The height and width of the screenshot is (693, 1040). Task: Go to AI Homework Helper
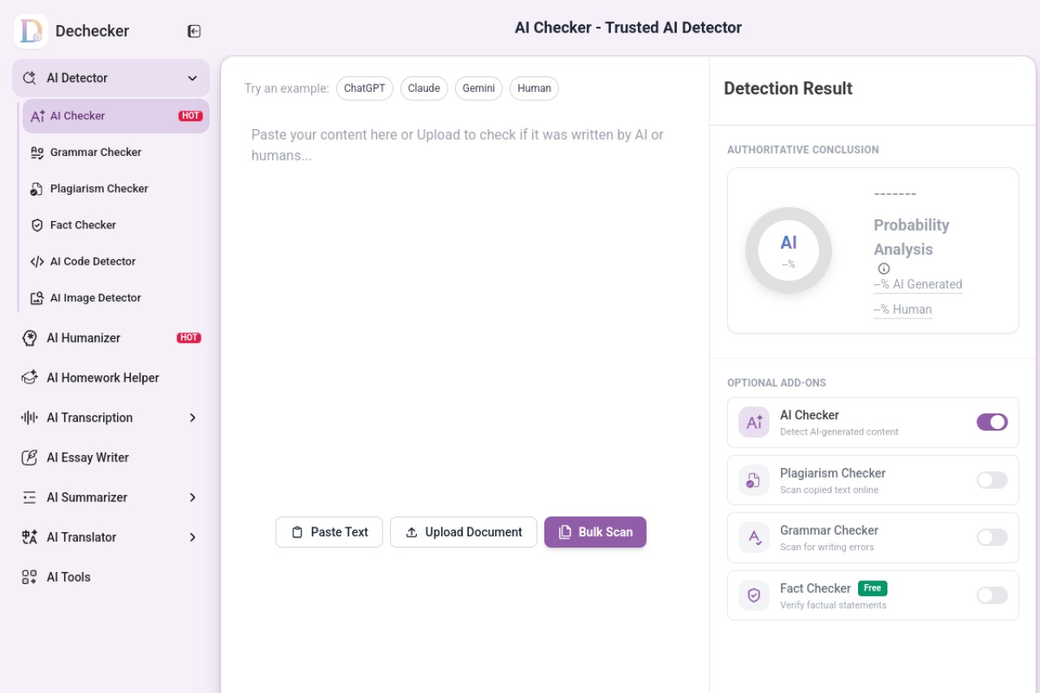click(x=110, y=378)
